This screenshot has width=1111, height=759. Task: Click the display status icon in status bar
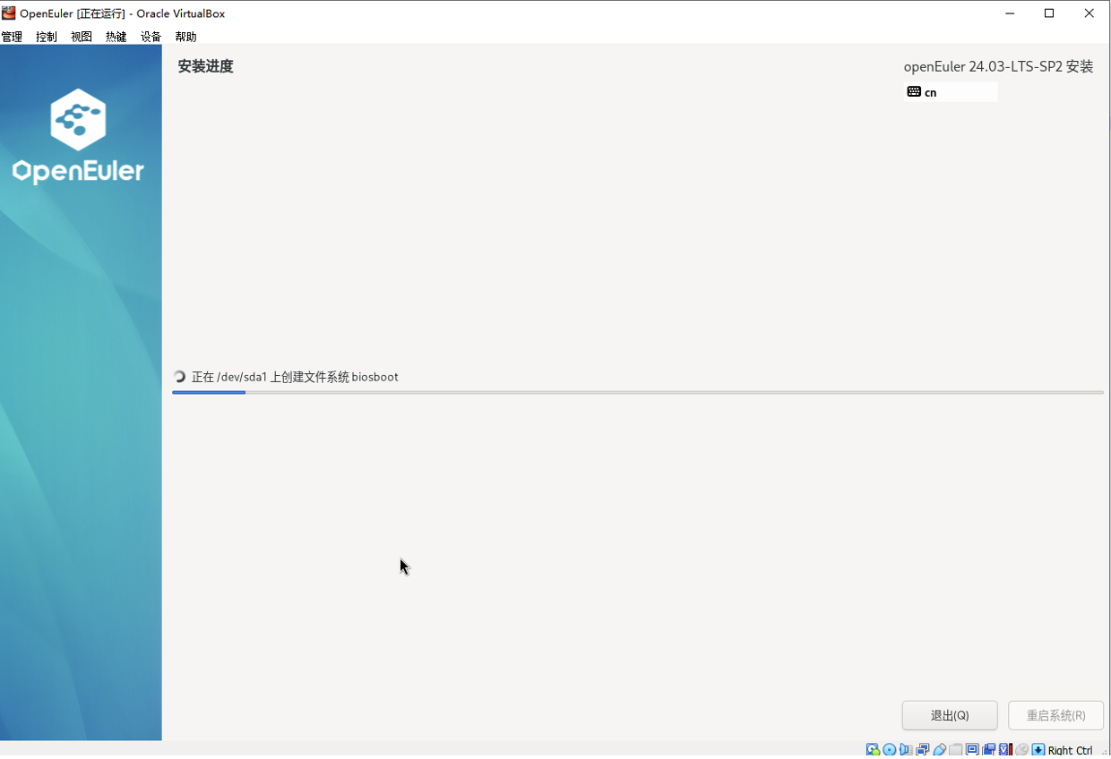(x=973, y=749)
